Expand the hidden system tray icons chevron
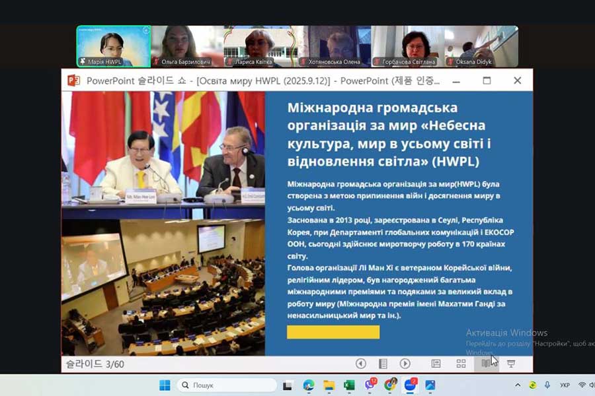 518,385
